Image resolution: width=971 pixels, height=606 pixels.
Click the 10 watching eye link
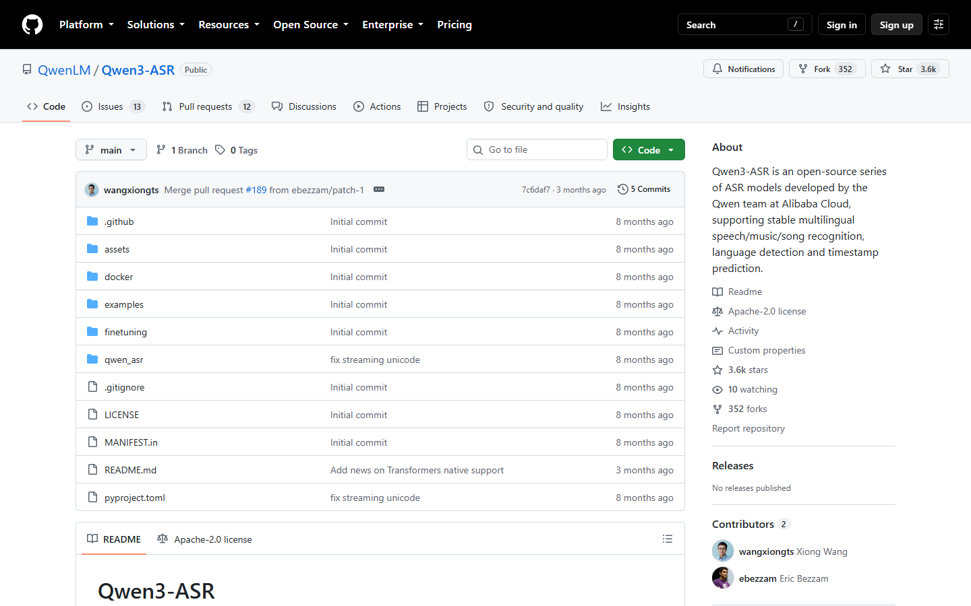pyautogui.click(x=744, y=389)
